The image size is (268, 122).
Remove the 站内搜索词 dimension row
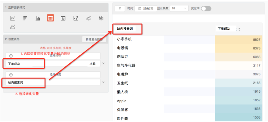click(103, 82)
